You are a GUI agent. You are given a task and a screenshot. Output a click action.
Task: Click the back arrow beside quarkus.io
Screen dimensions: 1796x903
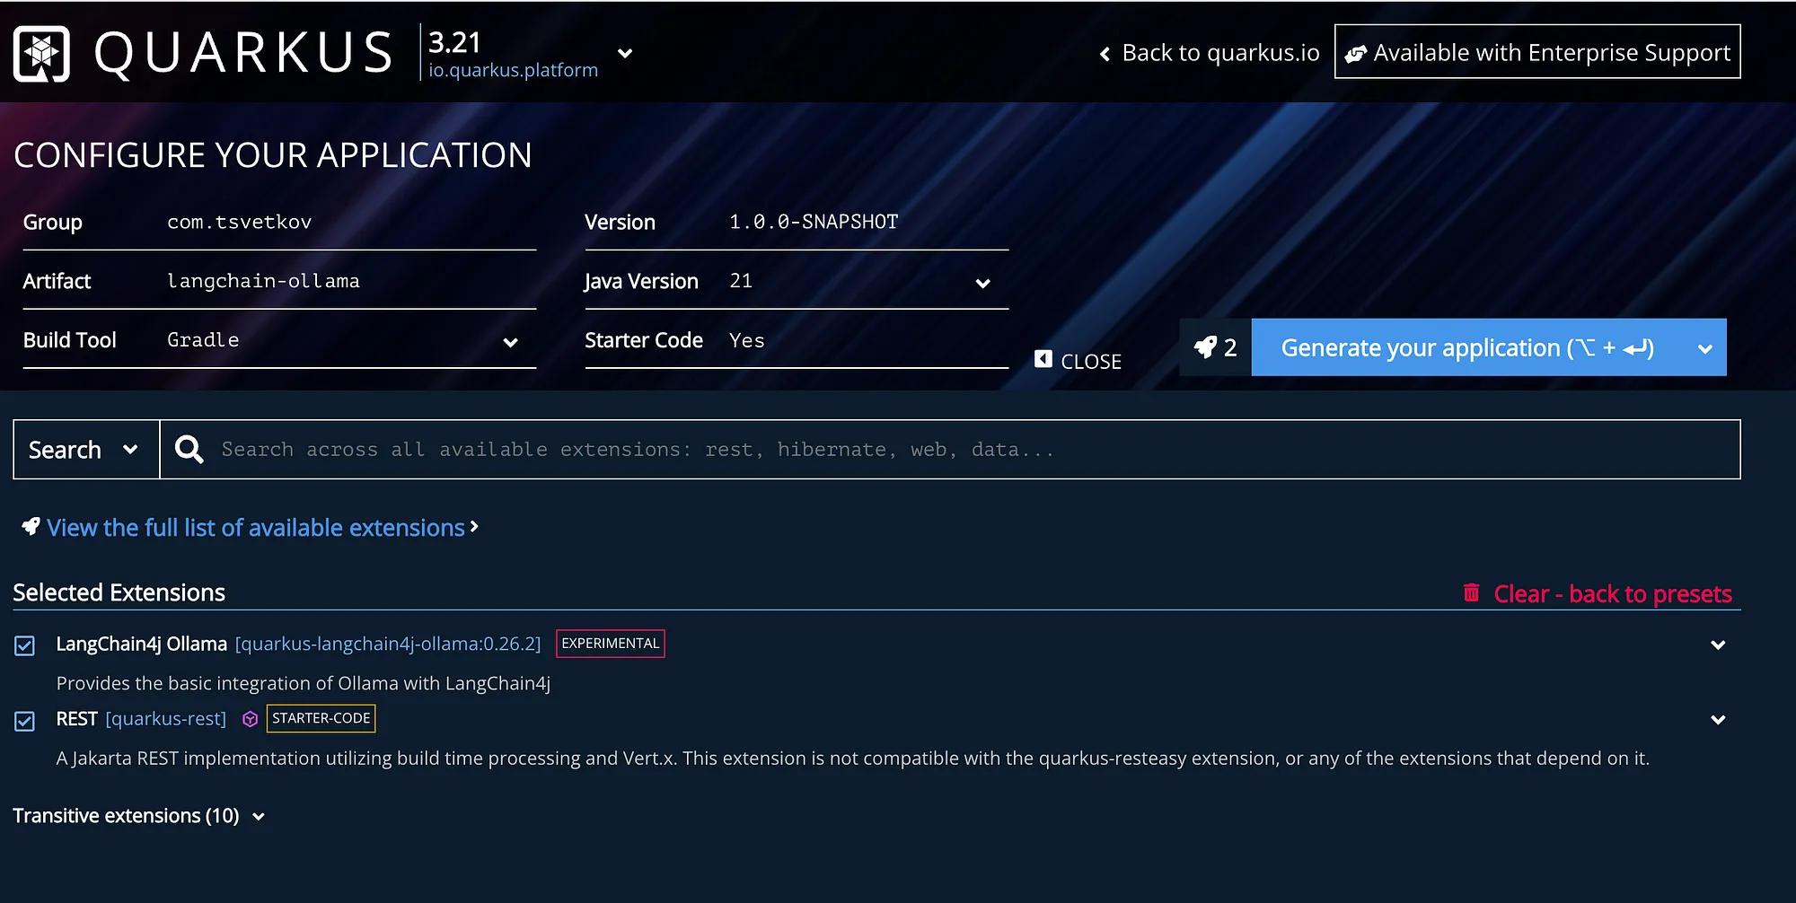click(1105, 54)
